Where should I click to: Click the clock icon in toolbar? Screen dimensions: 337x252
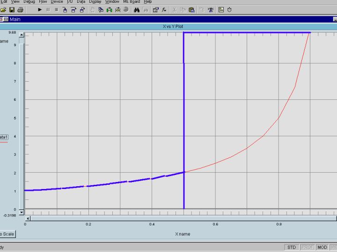click(230, 9)
